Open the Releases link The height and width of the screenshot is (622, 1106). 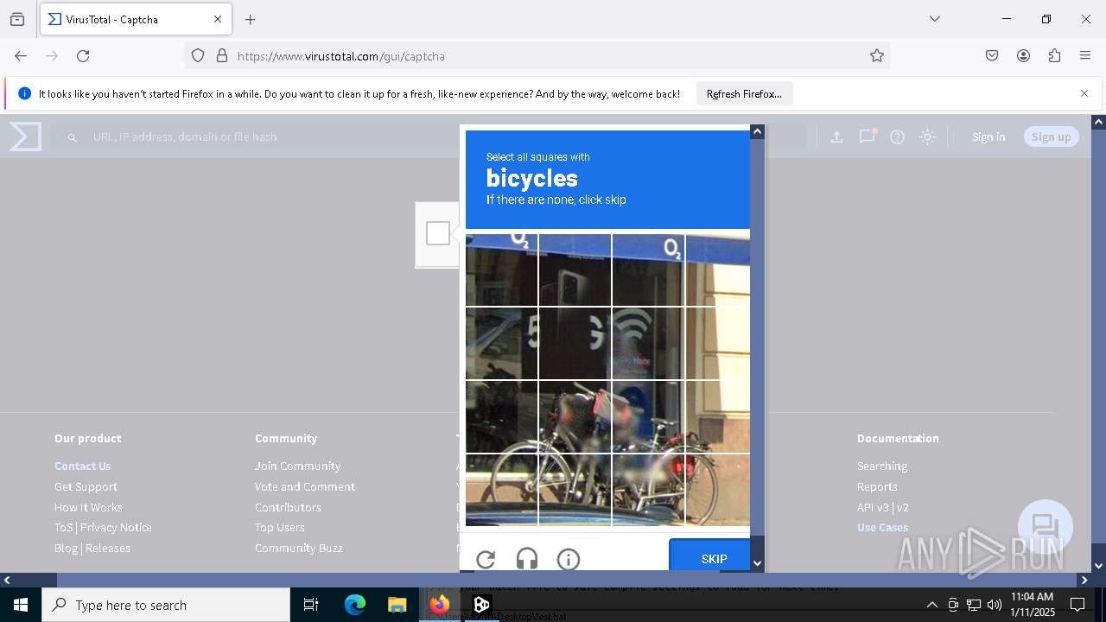108,548
